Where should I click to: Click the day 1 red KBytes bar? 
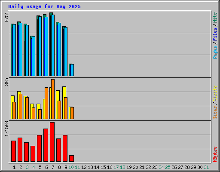coord(14,151)
